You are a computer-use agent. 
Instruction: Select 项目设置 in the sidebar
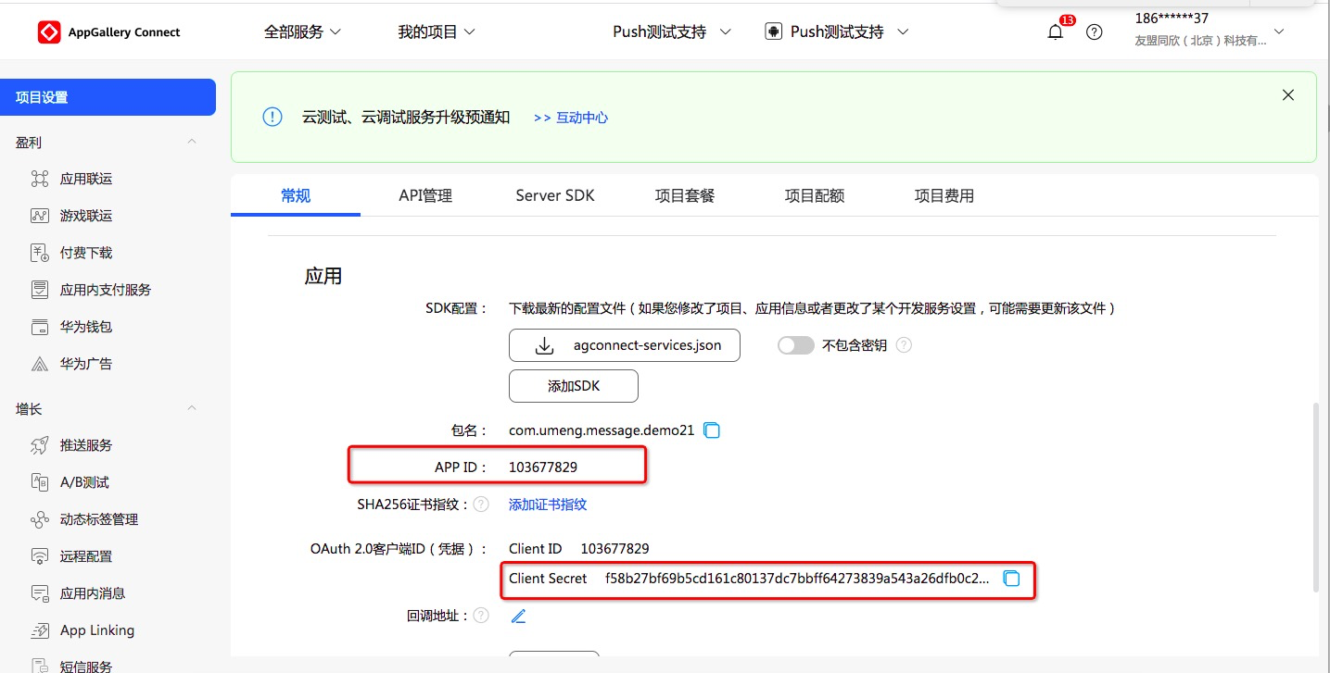pos(108,97)
